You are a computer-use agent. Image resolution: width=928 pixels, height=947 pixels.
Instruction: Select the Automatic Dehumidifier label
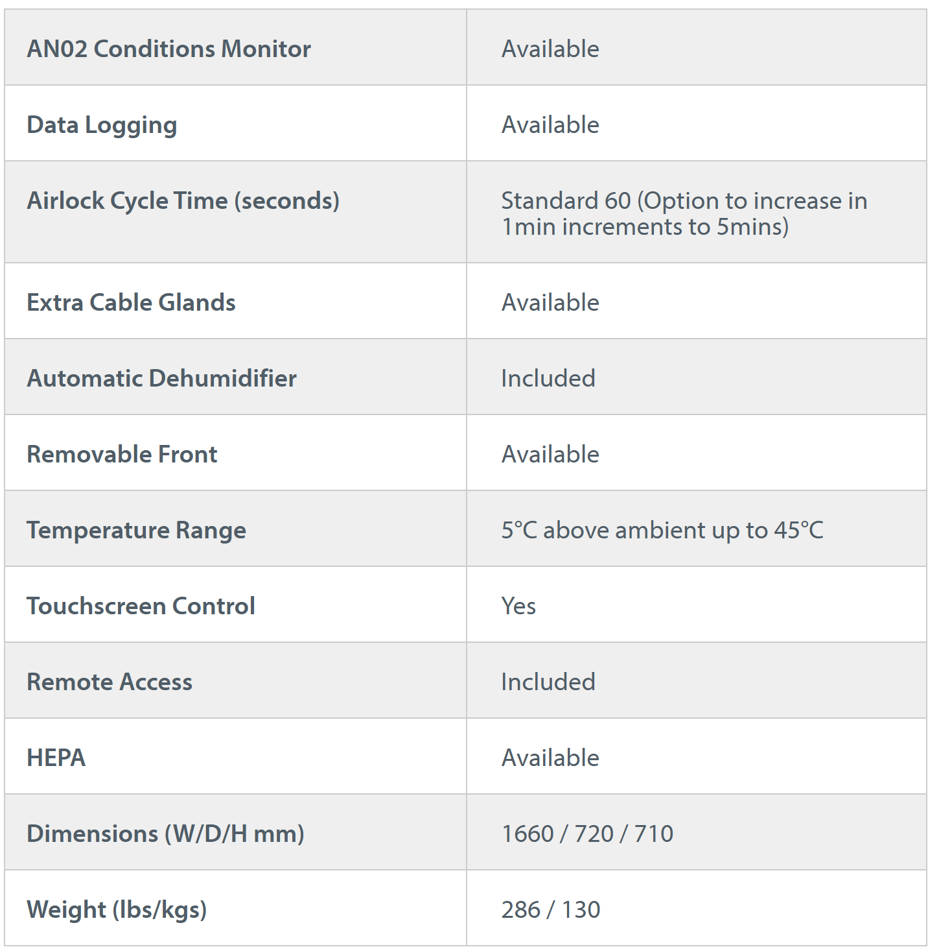click(x=161, y=378)
